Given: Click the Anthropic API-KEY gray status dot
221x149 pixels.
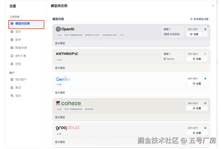Looking at the screenshot, I should point(205,54).
